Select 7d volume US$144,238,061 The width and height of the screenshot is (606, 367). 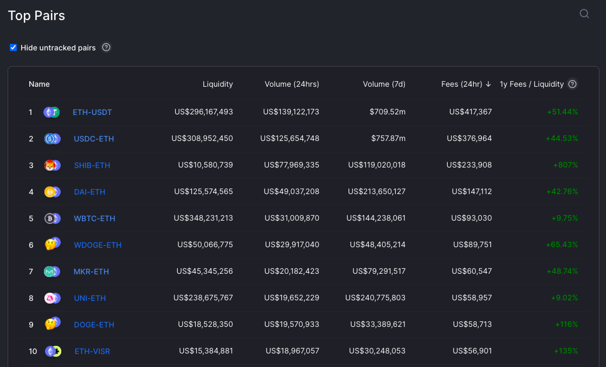(x=376, y=218)
